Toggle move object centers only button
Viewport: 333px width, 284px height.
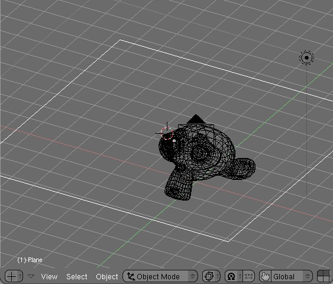(248, 276)
